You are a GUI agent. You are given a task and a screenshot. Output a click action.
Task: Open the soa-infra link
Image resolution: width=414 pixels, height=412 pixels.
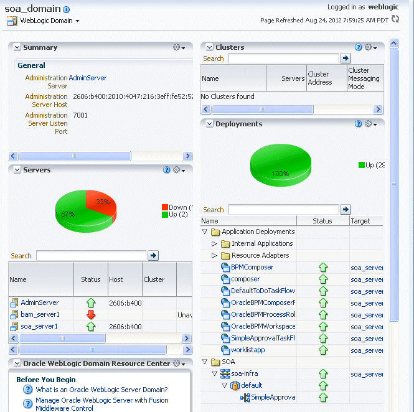click(245, 373)
